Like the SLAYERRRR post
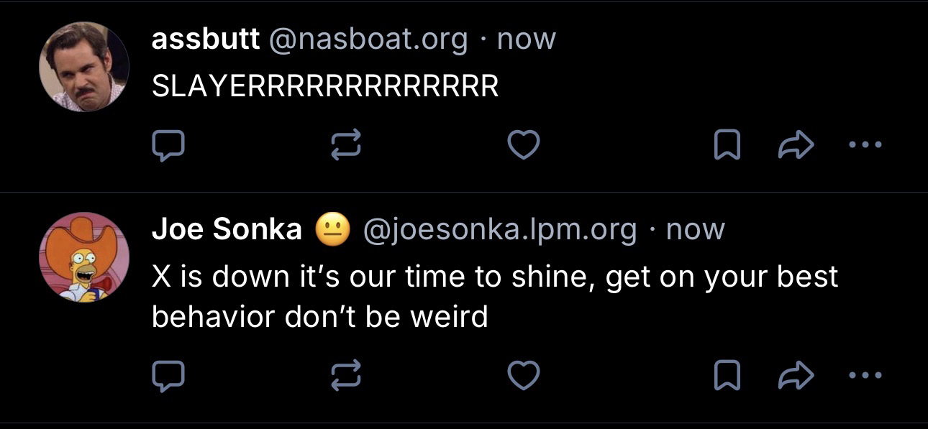The width and height of the screenshot is (928, 429). [x=524, y=146]
